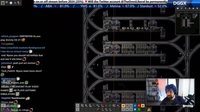Viewport: 200px width, 112px height.
Task: Click 'Nyxxx need more slurs?' chat message
Action: [29, 71]
